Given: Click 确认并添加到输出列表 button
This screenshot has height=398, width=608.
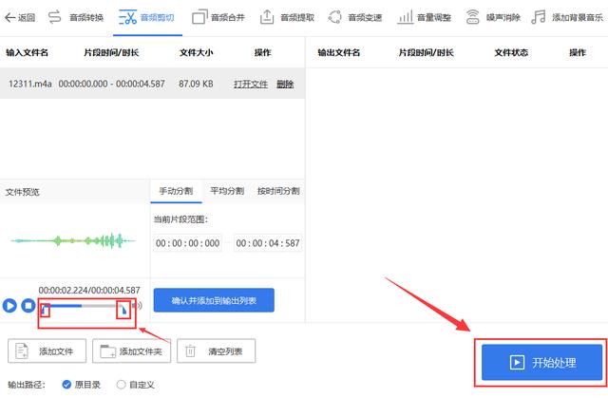Looking at the screenshot, I should 214,300.
